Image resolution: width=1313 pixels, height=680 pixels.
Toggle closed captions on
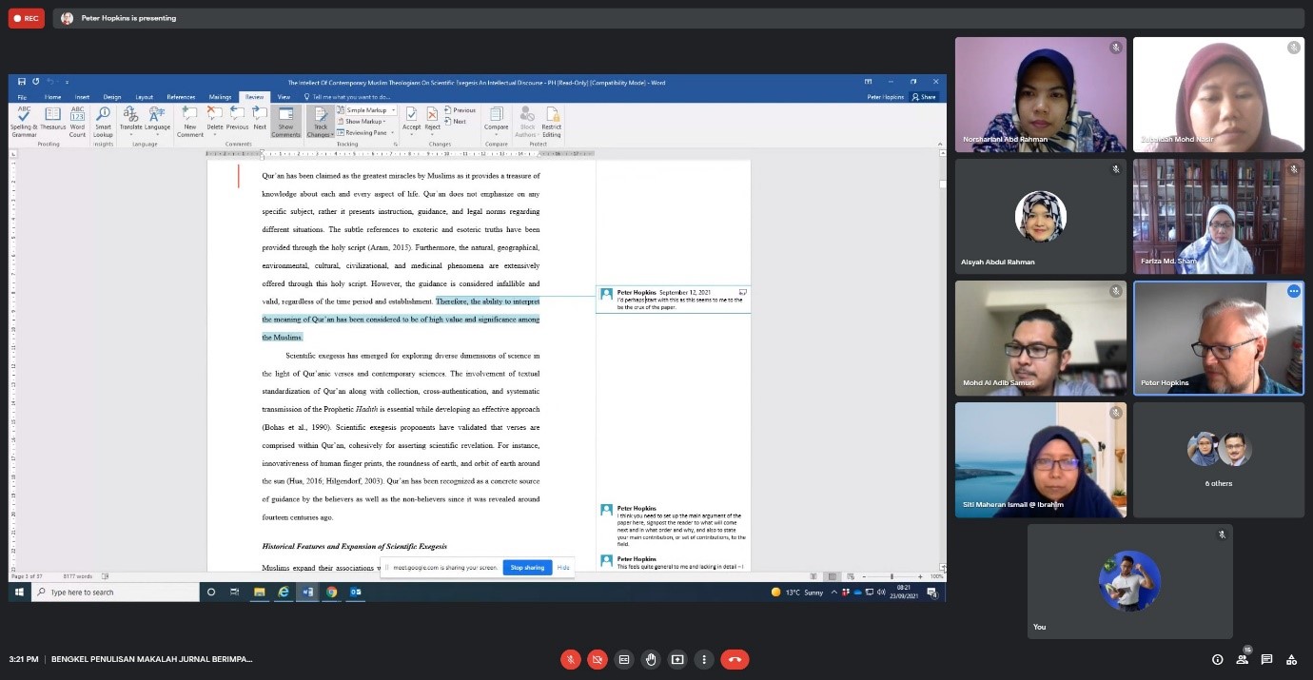624,659
